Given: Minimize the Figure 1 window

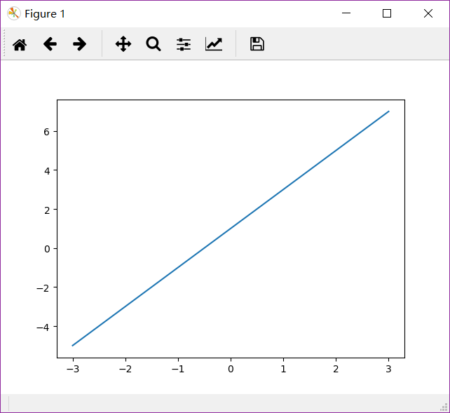Looking at the screenshot, I should point(346,13).
